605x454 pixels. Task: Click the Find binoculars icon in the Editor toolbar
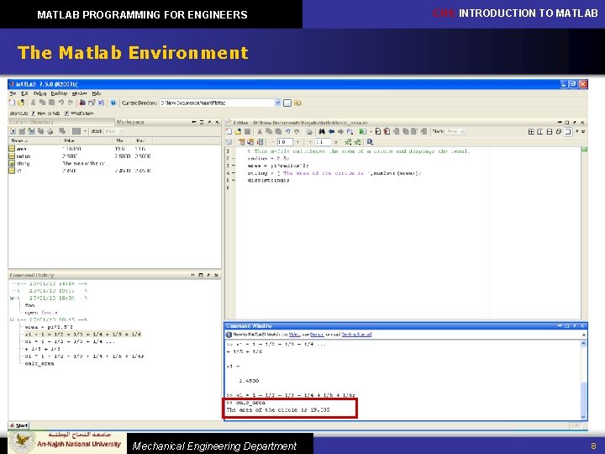pyautogui.click(x=322, y=132)
